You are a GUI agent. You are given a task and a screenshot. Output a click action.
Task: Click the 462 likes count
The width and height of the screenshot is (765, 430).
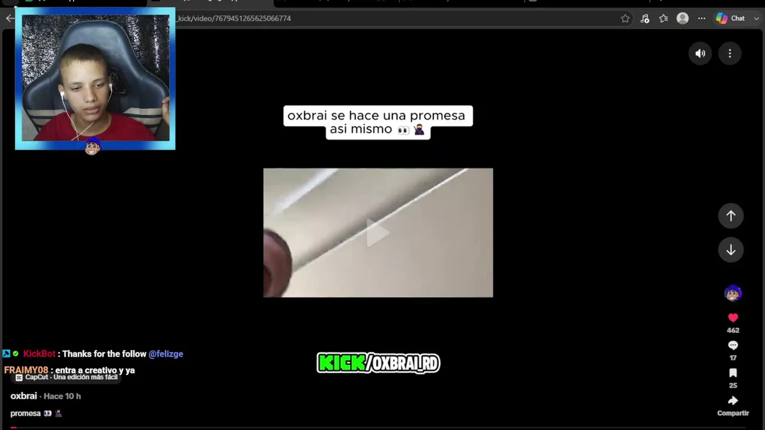point(733,330)
